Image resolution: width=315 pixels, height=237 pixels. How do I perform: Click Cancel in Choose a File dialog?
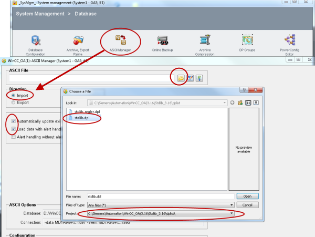248,205
